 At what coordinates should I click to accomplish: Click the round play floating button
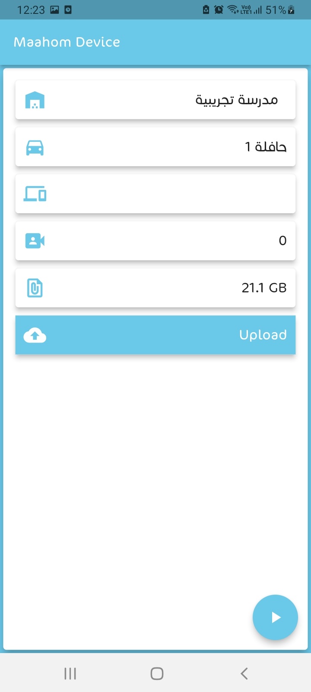275,617
